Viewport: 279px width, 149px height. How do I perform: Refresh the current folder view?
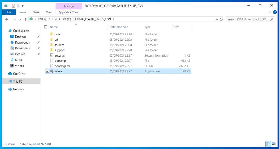point(221,19)
